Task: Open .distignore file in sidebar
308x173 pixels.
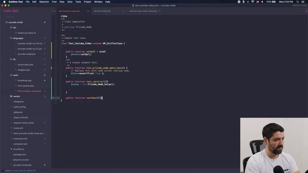Action: click(18, 101)
